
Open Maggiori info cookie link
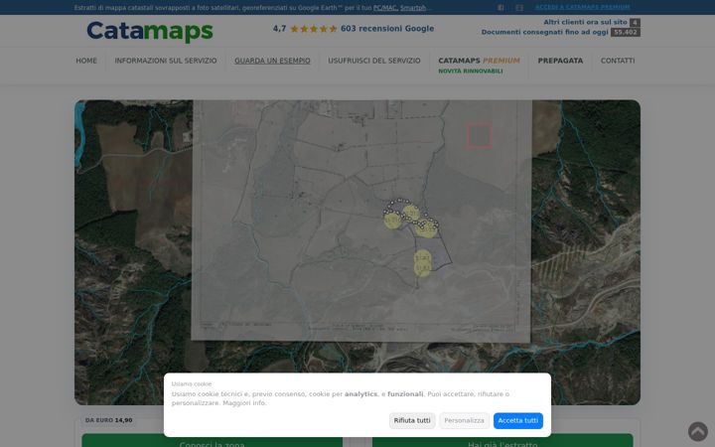pyautogui.click(x=244, y=403)
